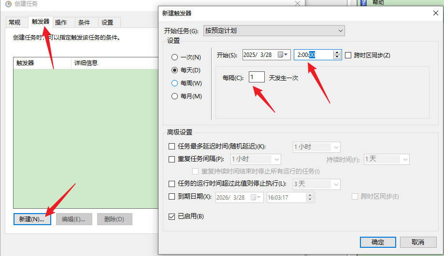Image resolution: width=444 pixels, height=256 pixels.
Task: Click the 新建(N)... button
Action: click(x=32, y=219)
